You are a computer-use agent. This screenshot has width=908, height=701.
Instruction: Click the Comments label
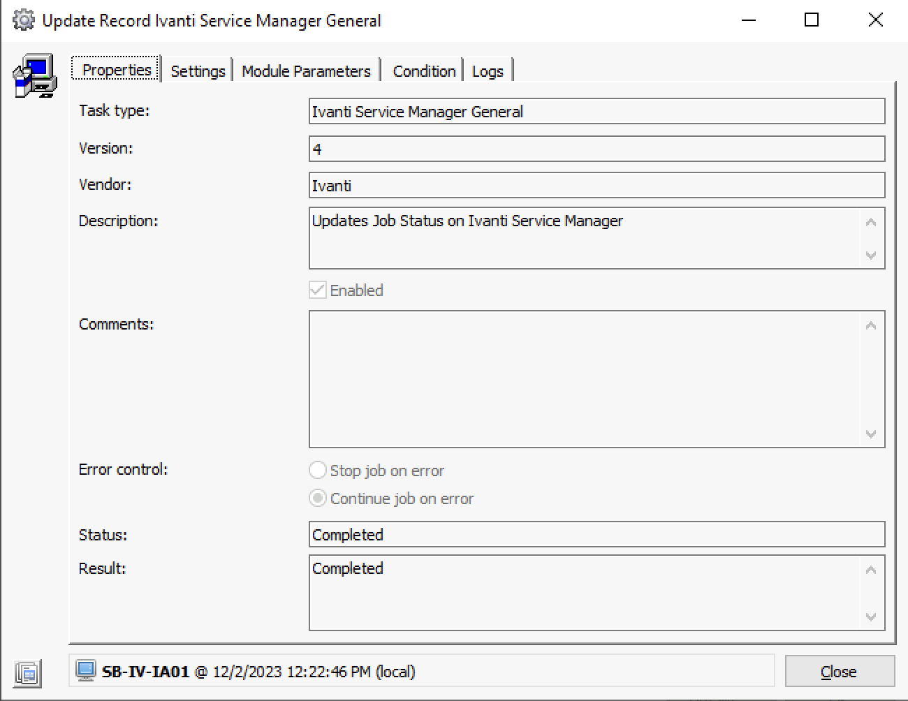pos(116,324)
